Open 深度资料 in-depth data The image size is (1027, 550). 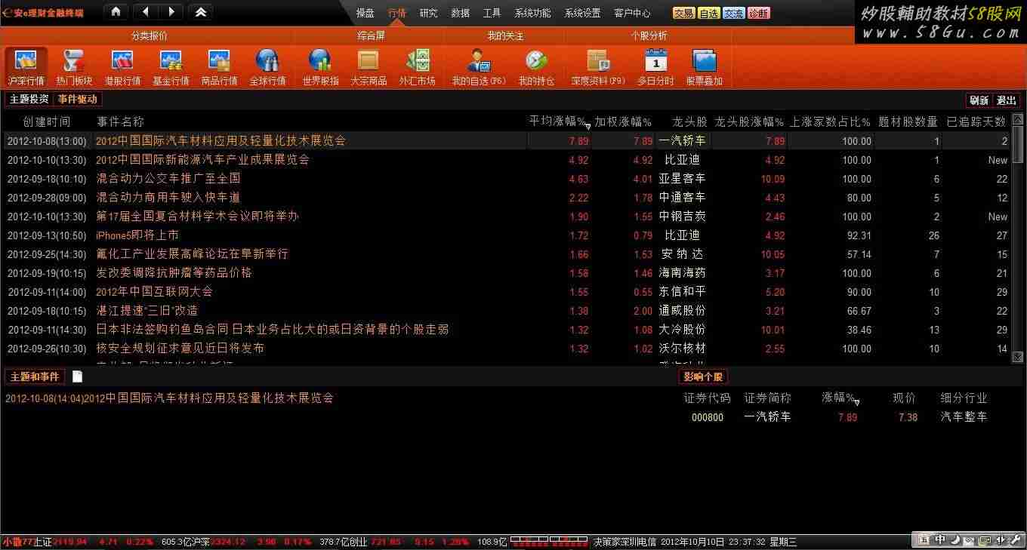[598, 67]
